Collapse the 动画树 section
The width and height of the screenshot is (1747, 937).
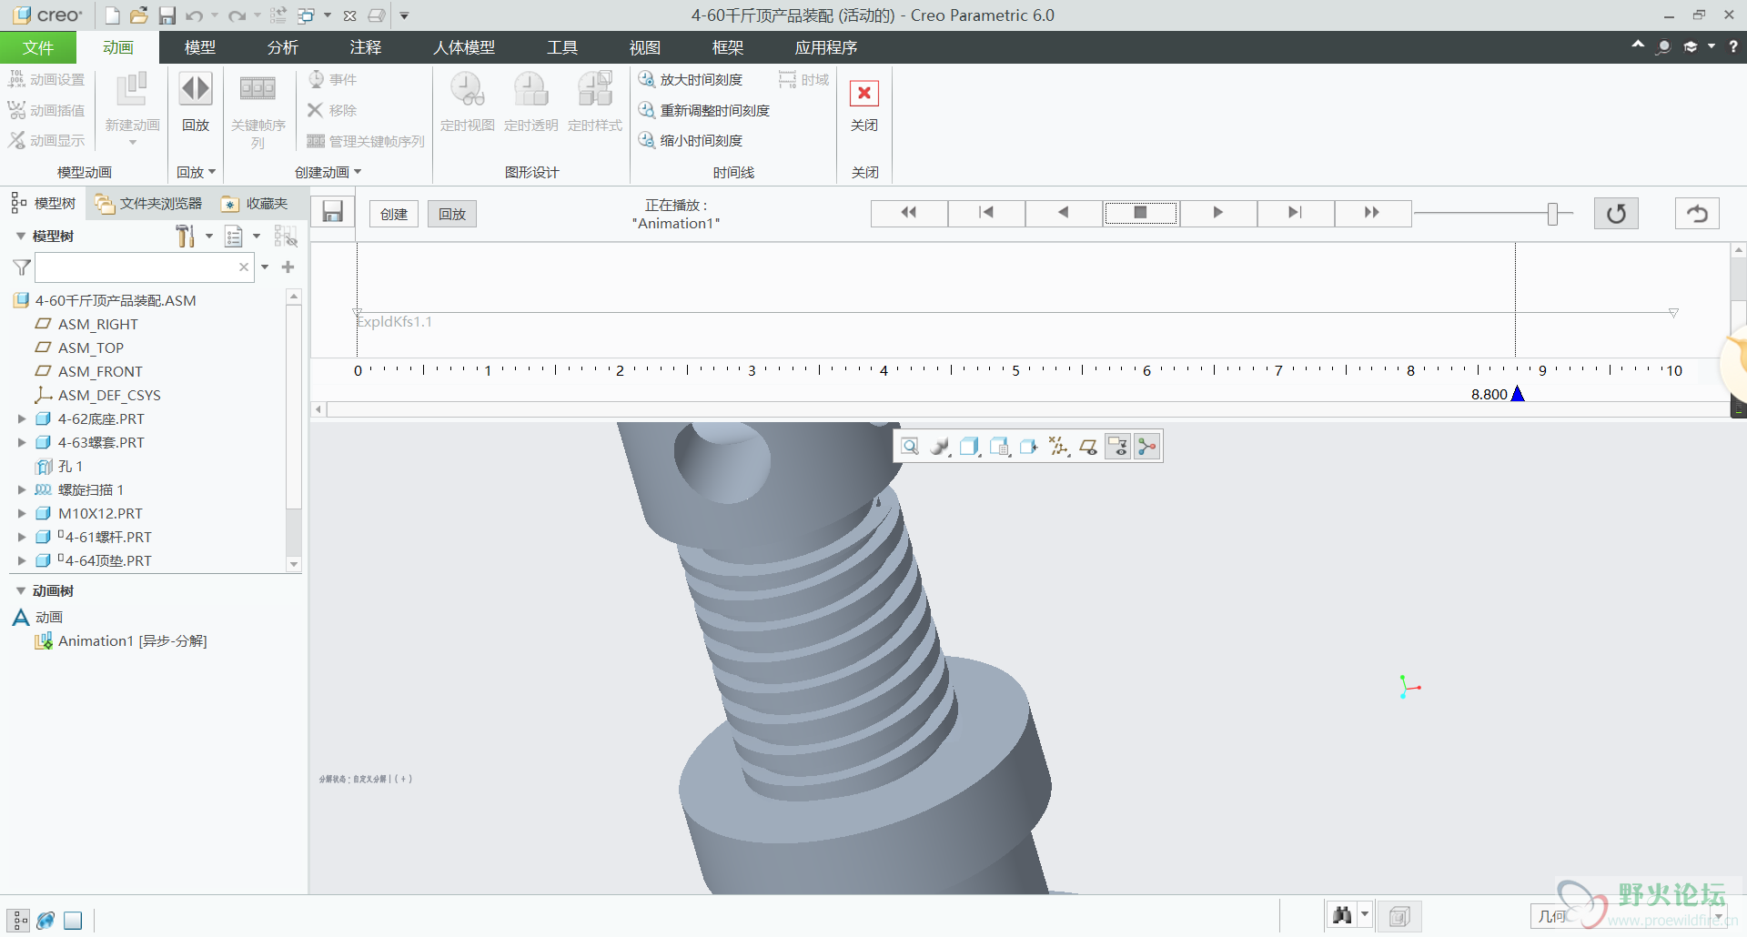(x=21, y=590)
